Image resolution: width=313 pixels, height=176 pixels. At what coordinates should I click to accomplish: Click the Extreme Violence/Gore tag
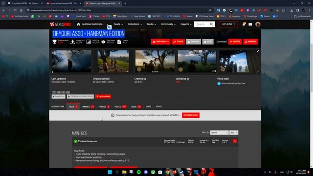click(x=80, y=96)
